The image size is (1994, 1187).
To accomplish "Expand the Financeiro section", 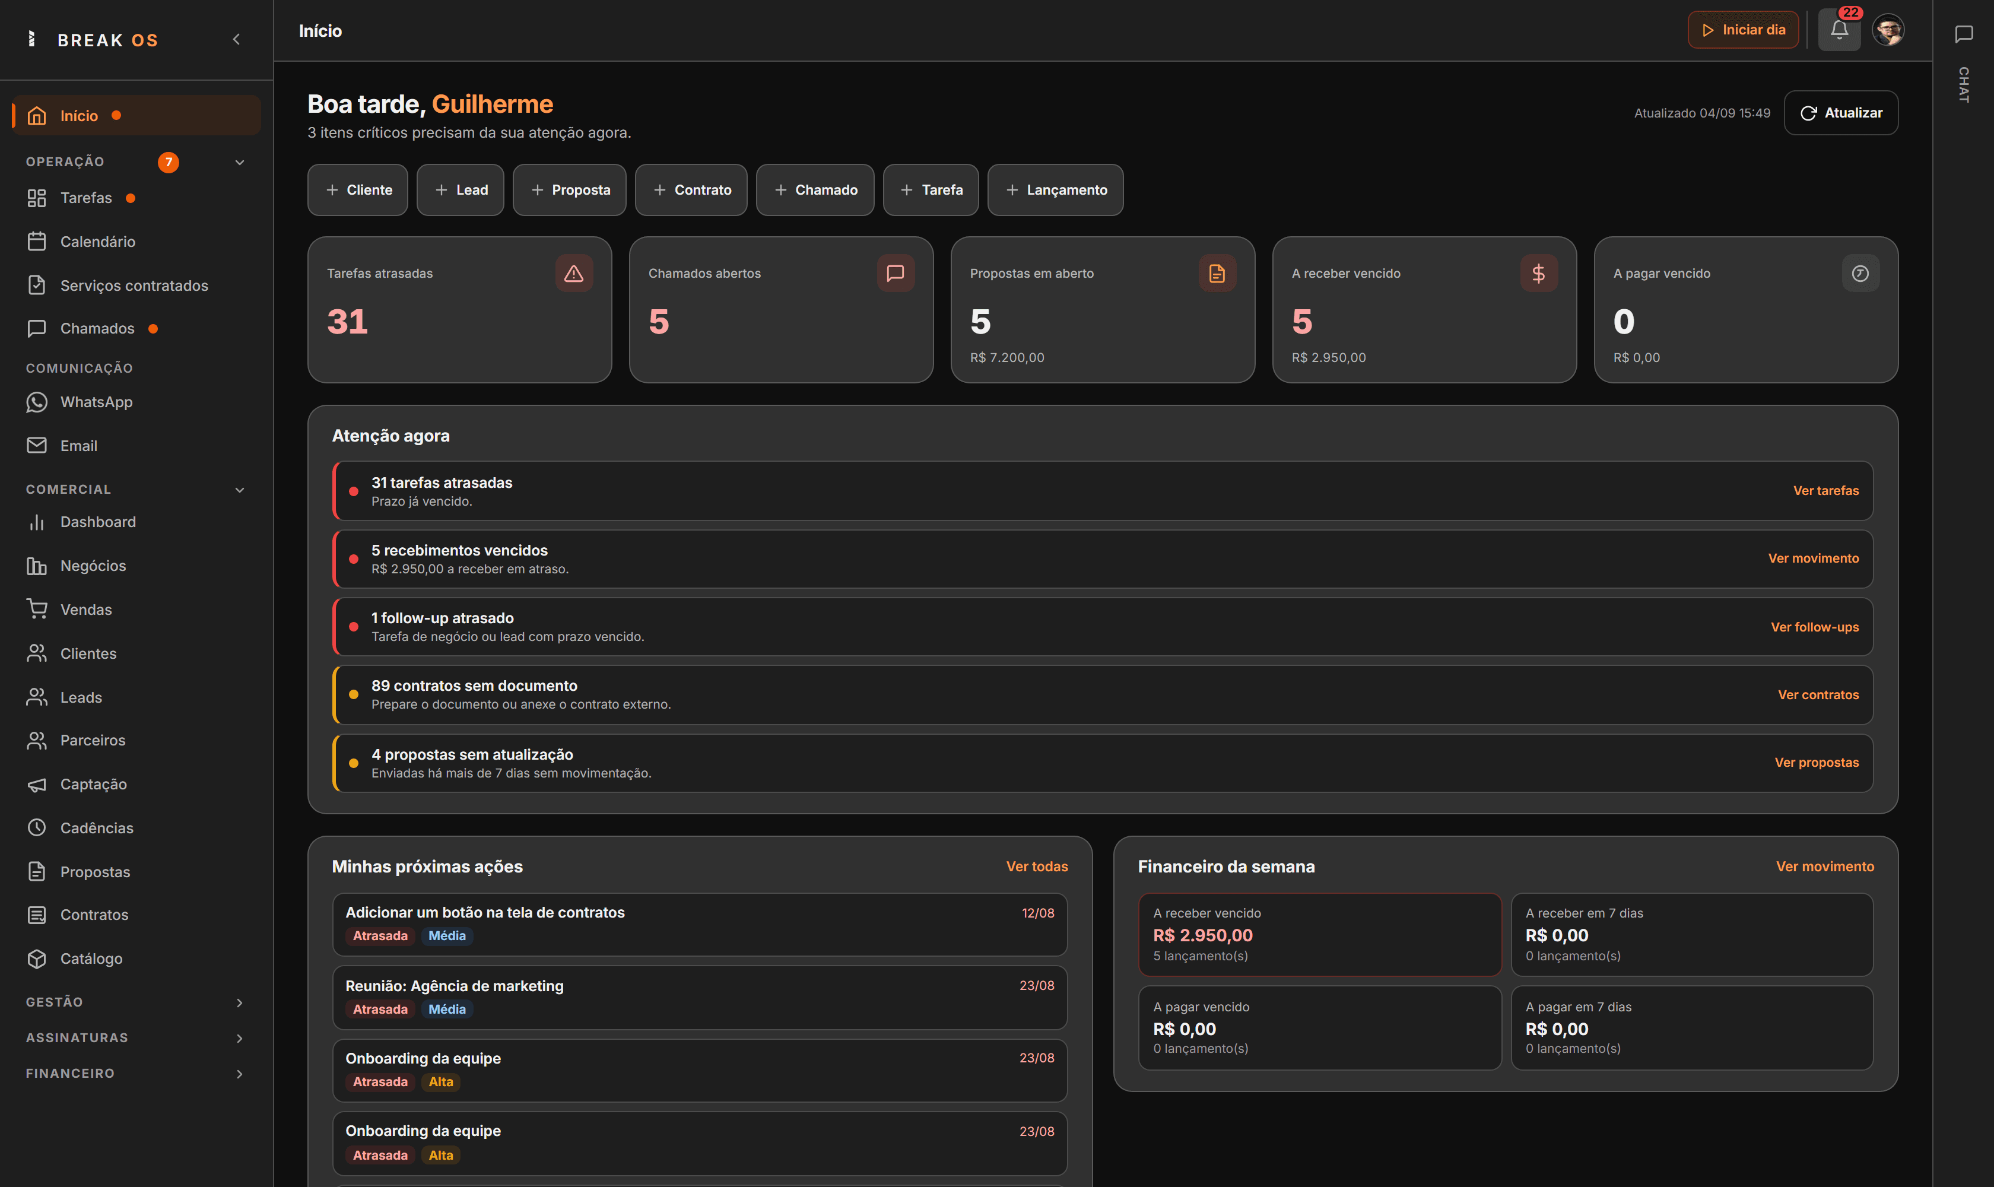I will click(x=136, y=1074).
